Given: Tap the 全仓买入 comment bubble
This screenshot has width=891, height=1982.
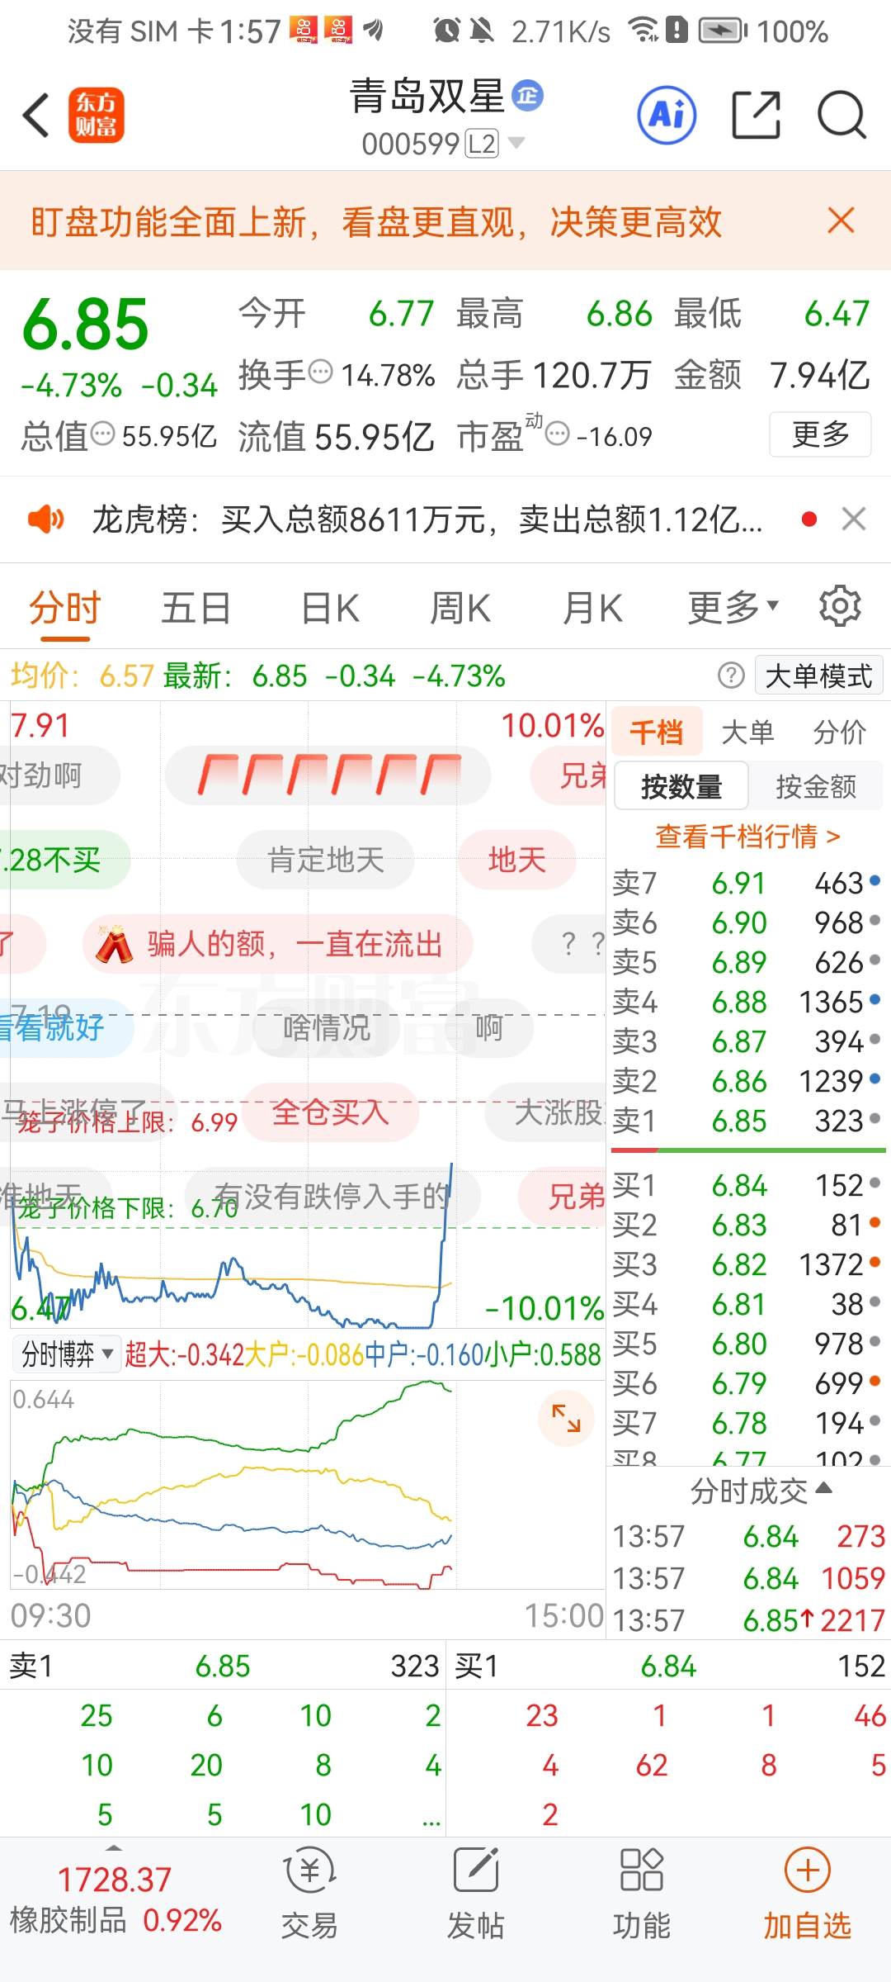Looking at the screenshot, I should [330, 1112].
